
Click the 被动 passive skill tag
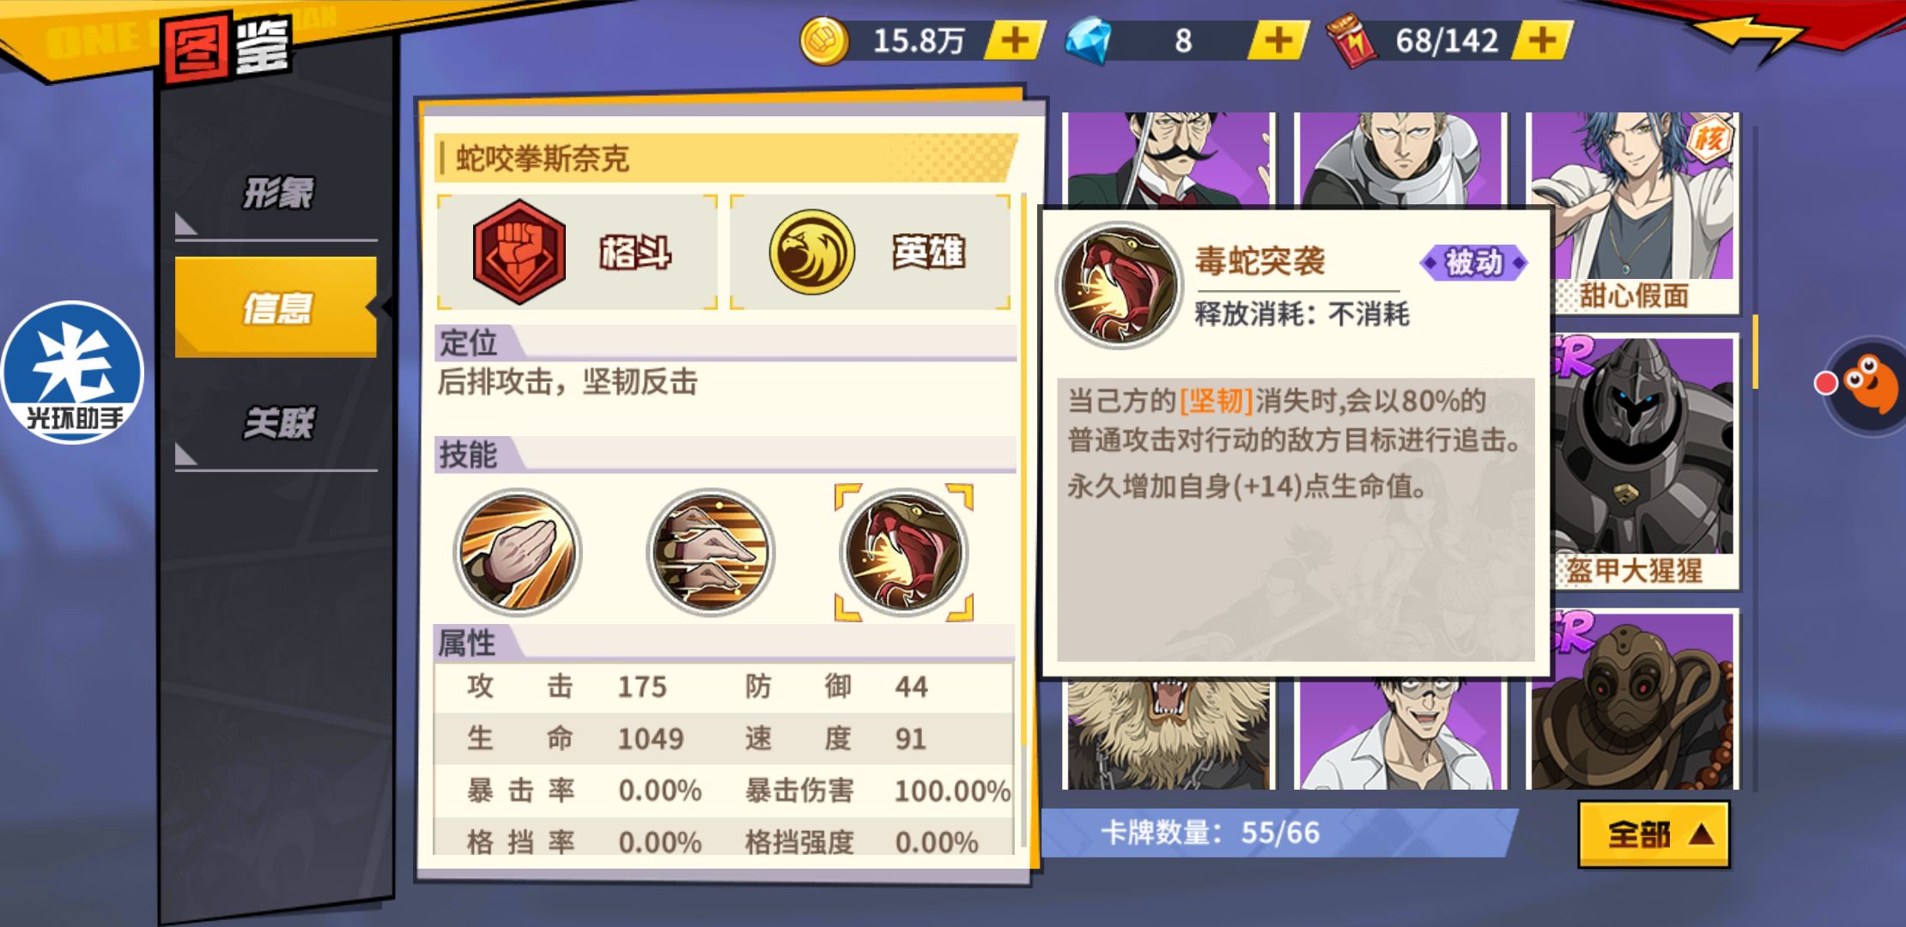pyautogui.click(x=1474, y=262)
